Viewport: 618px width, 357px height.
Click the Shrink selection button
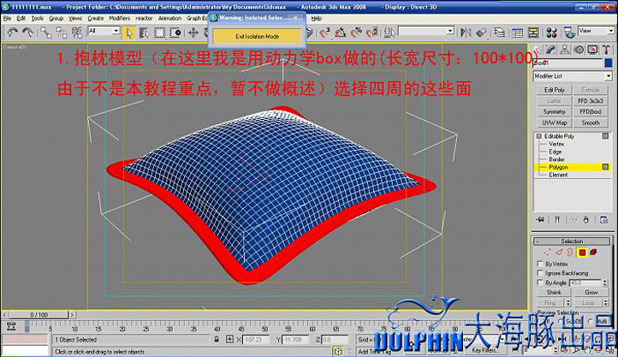pos(554,293)
